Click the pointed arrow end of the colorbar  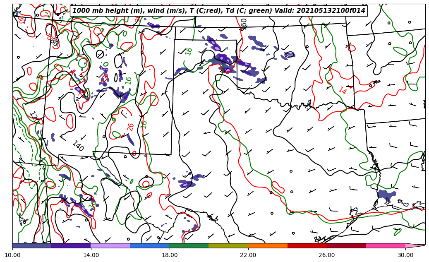coord(415,245)
